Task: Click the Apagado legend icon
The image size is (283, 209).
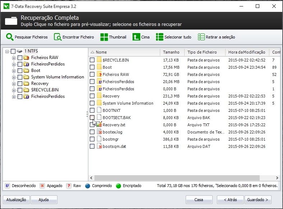Action: (x=42, y=186)
